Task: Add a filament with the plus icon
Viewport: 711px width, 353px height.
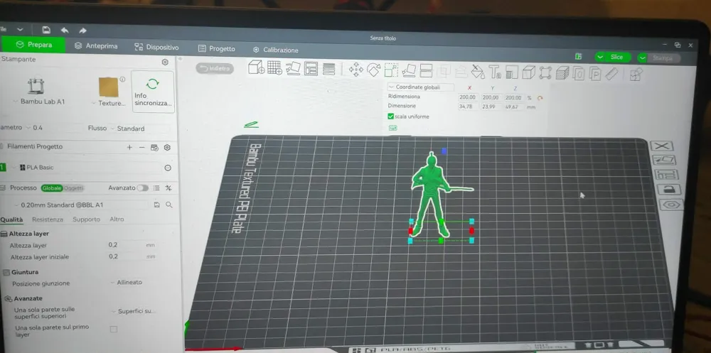Action: (129, 147)
